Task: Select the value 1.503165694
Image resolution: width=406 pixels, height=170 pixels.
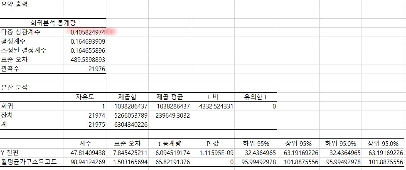Action: pos(130,162)
